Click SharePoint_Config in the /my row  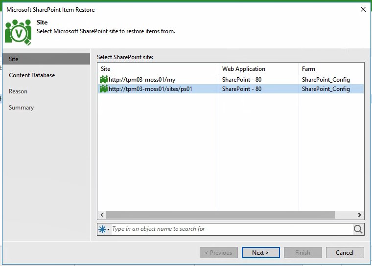325,80
